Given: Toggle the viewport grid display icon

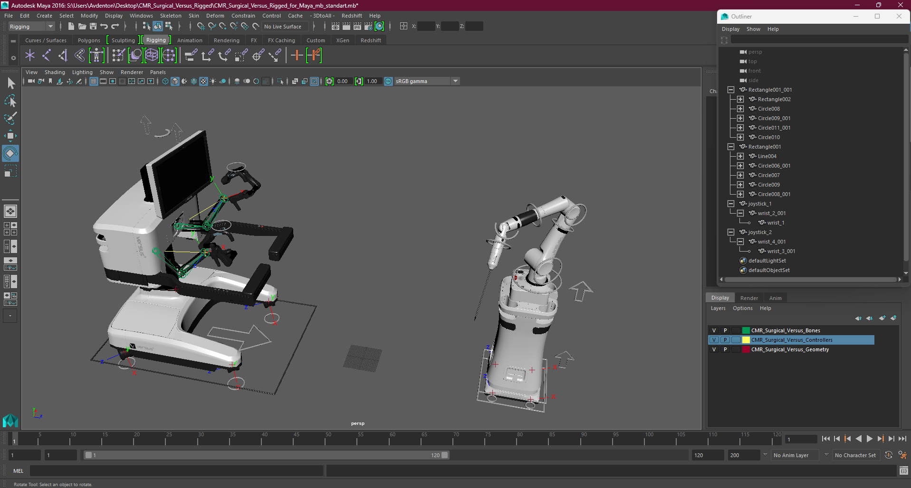Looking at the screenshot, I should pos(94,81).
